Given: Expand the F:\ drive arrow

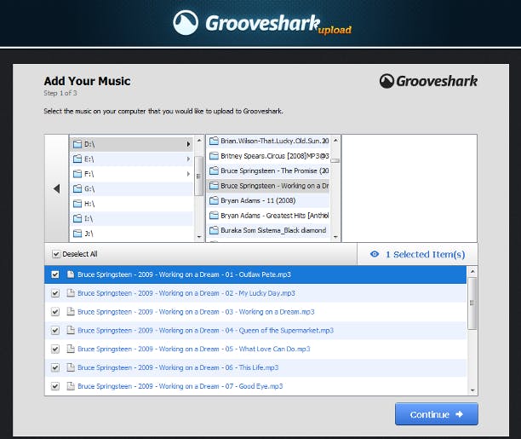Looking at the screenshot, I should (x=188, y=174).
